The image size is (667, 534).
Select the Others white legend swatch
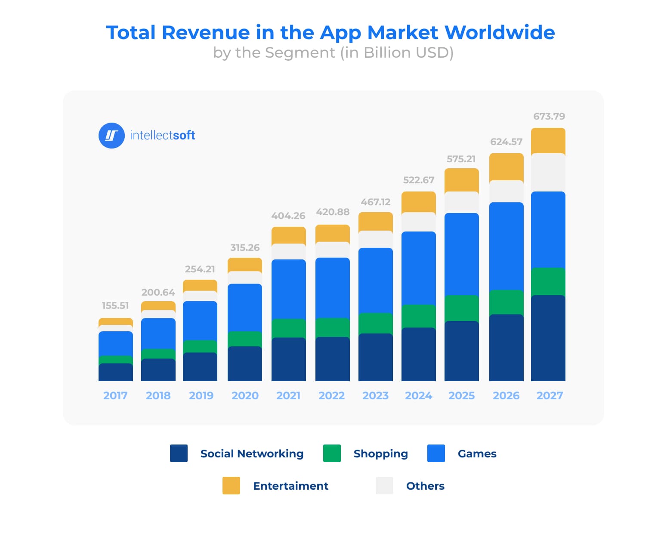click(x=384, y=486)
